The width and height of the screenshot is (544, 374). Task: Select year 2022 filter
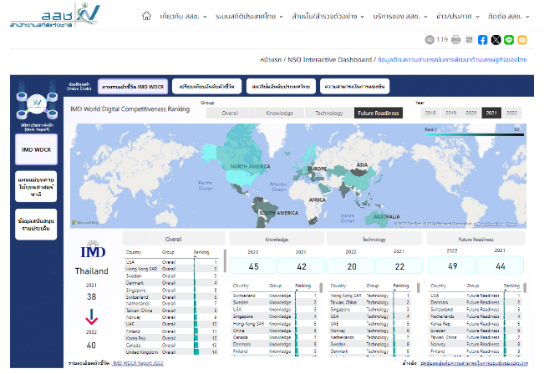click(511, 113)
